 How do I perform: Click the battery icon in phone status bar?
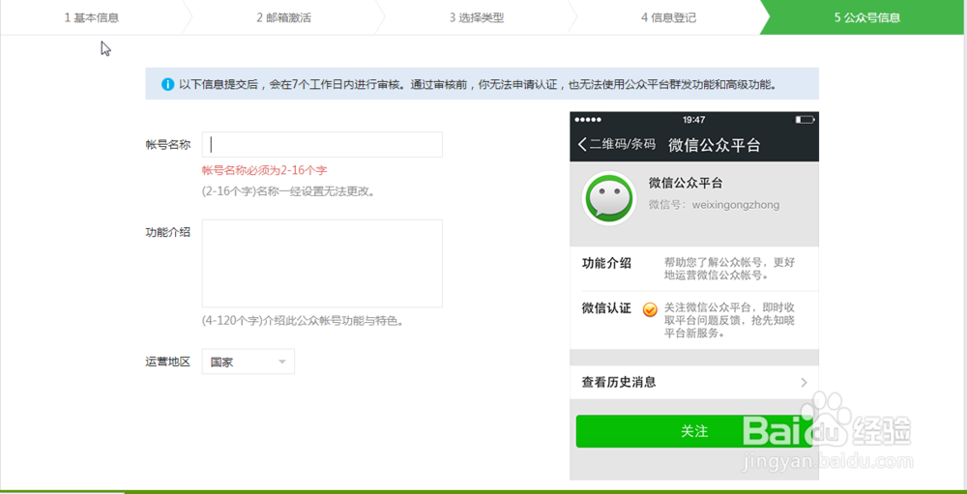coord(805,119)
